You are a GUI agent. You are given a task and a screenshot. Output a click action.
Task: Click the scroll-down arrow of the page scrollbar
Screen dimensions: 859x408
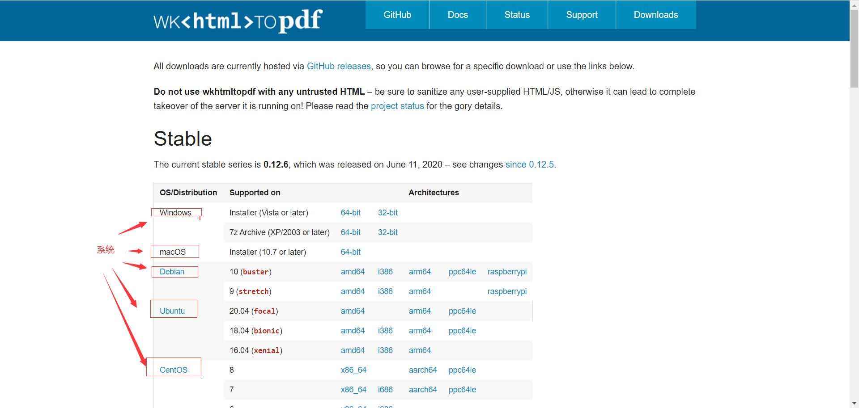pyautogui.click(x=854, y=404)
